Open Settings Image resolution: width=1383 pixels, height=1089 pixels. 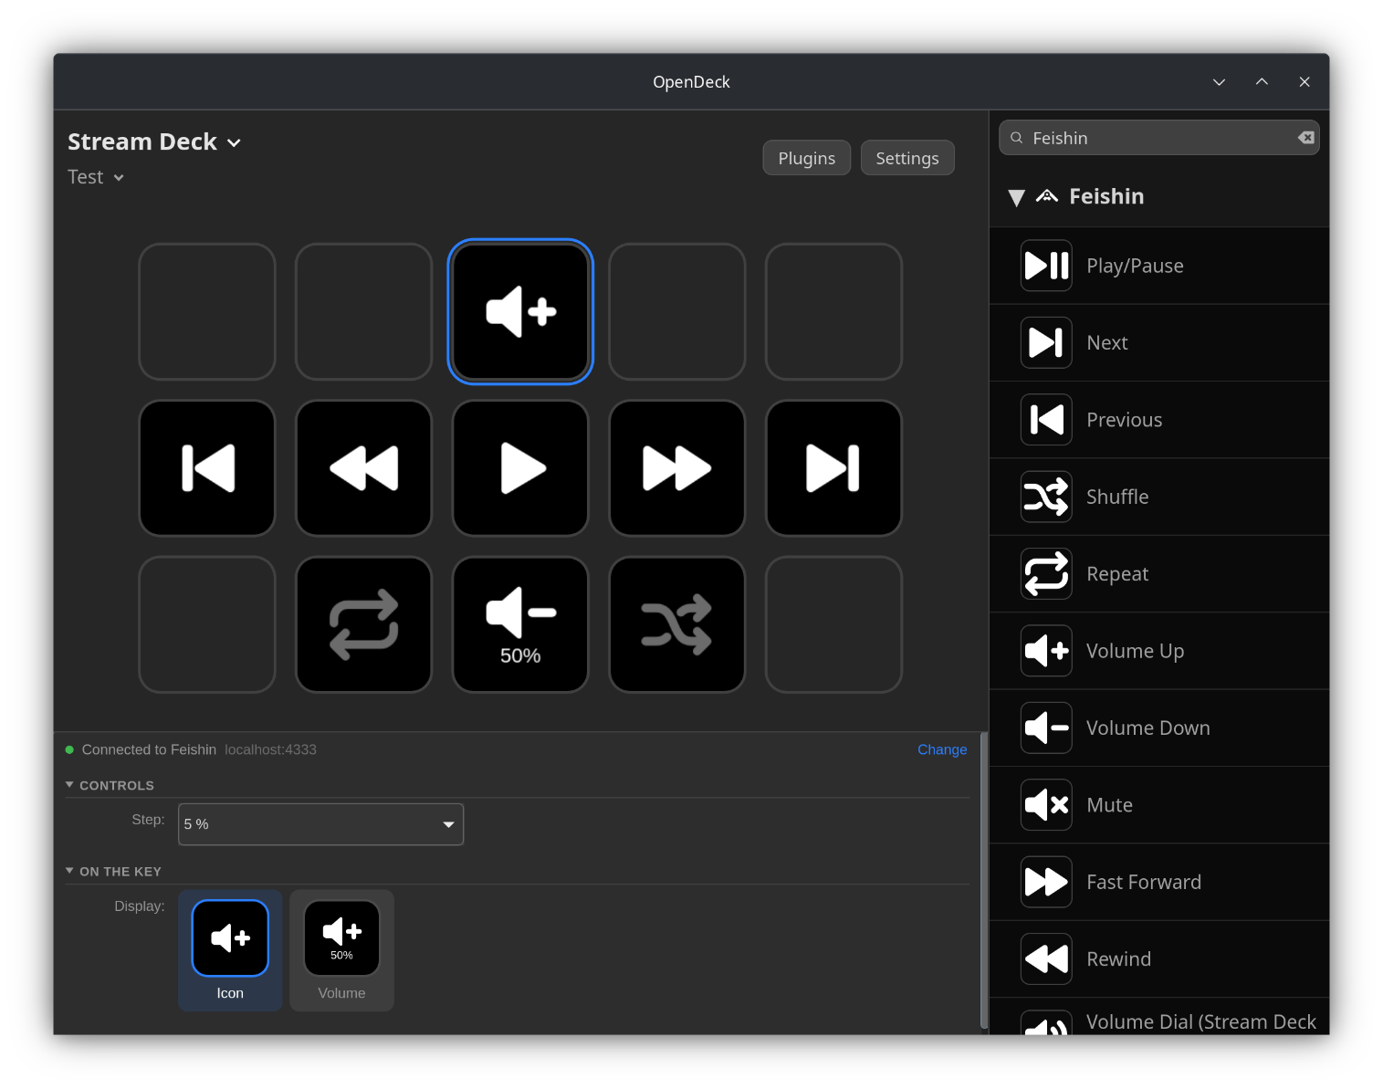[x=907, y=158]
